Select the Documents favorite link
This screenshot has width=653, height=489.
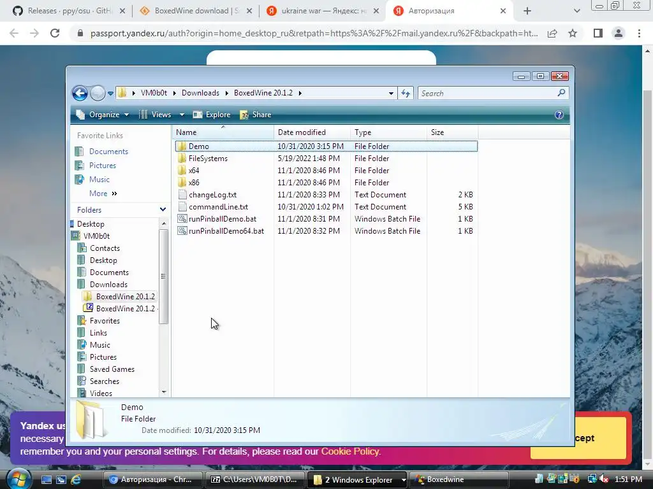pos(108,152)
